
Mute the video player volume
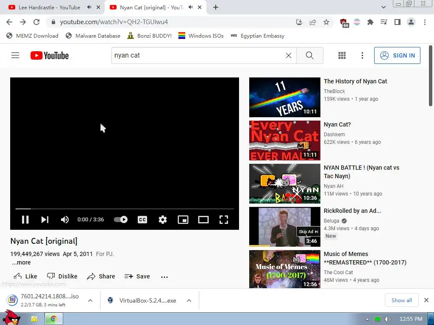(65, 220)
